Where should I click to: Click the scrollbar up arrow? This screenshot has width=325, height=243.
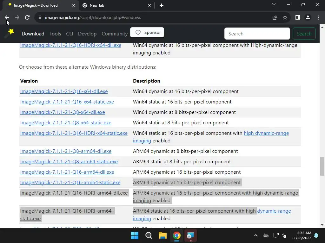tap(322, 27)
